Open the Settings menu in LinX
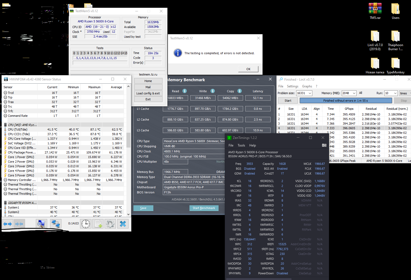Image resolution: width=411 pixels, height=280 pixels. [292, 86]
